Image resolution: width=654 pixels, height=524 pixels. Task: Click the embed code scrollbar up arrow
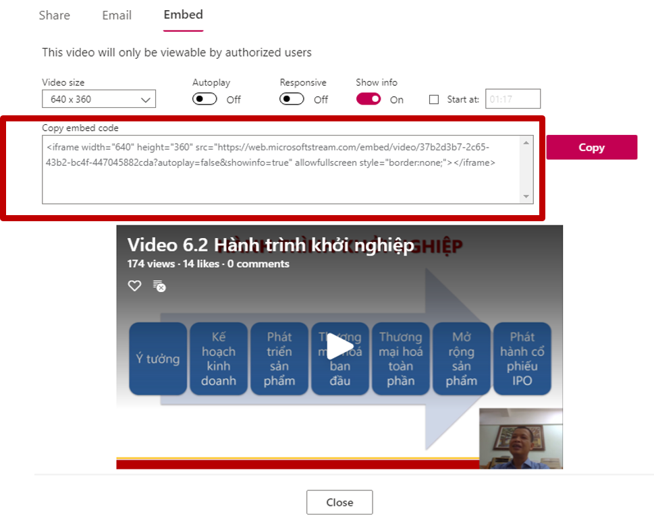(526, 142)
